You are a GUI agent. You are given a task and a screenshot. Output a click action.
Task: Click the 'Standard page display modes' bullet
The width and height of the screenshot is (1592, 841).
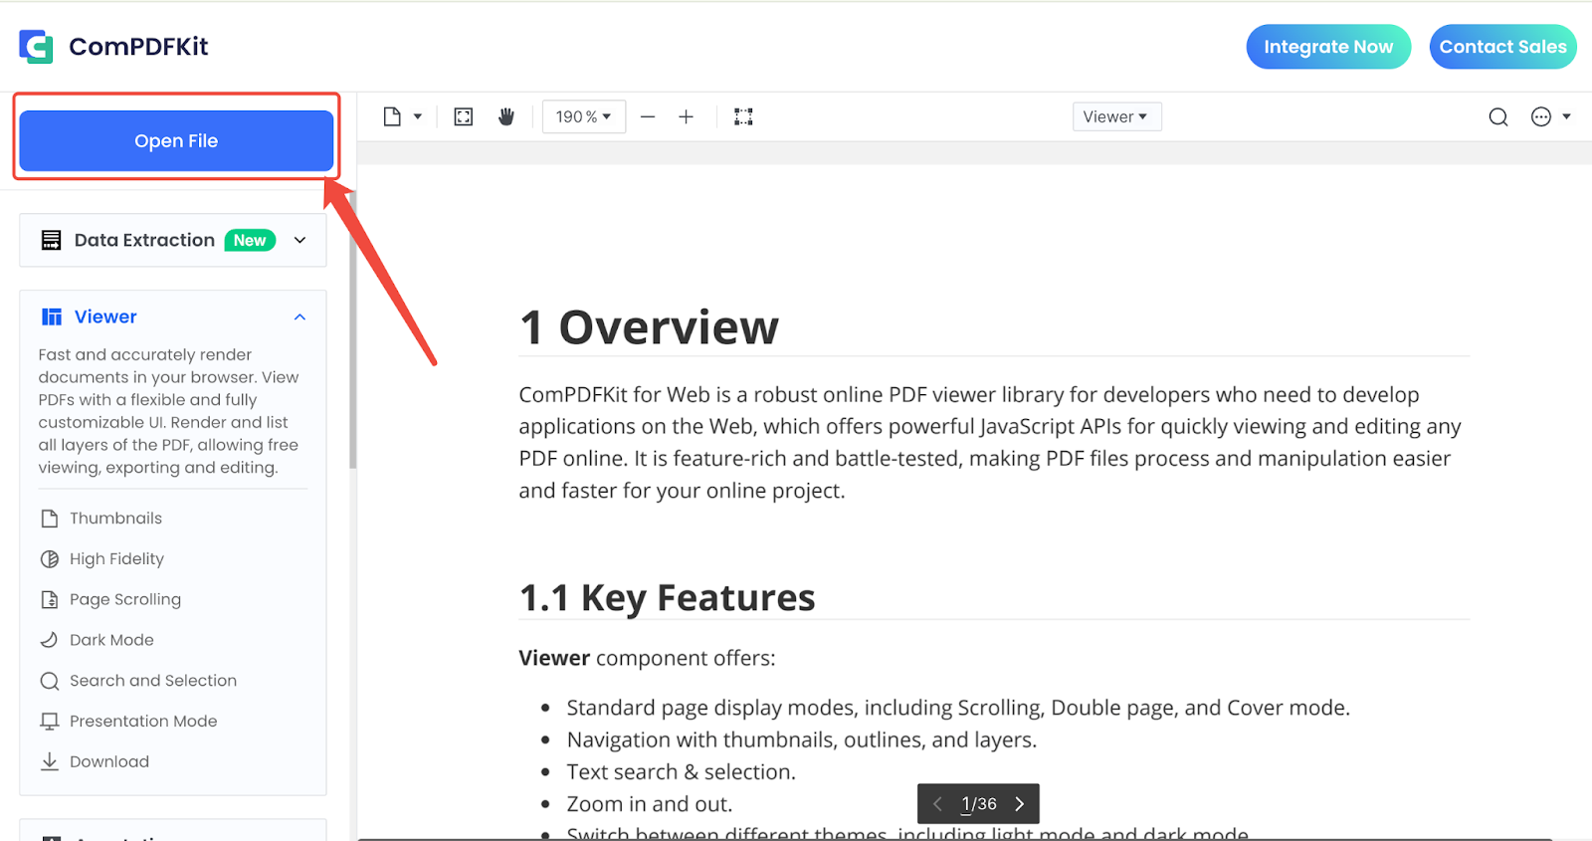coord(958,708)
